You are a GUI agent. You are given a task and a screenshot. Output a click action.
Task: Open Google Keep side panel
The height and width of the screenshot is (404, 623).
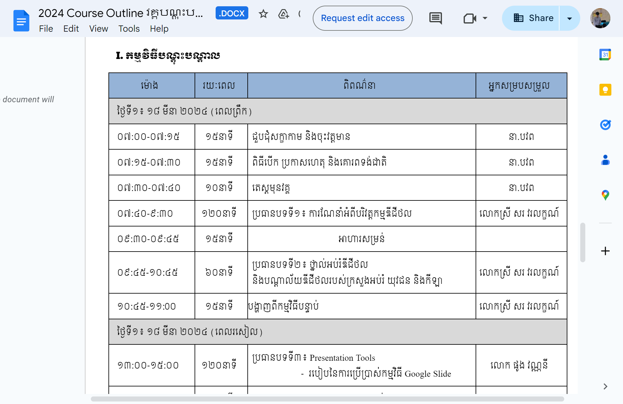point(605,90)
